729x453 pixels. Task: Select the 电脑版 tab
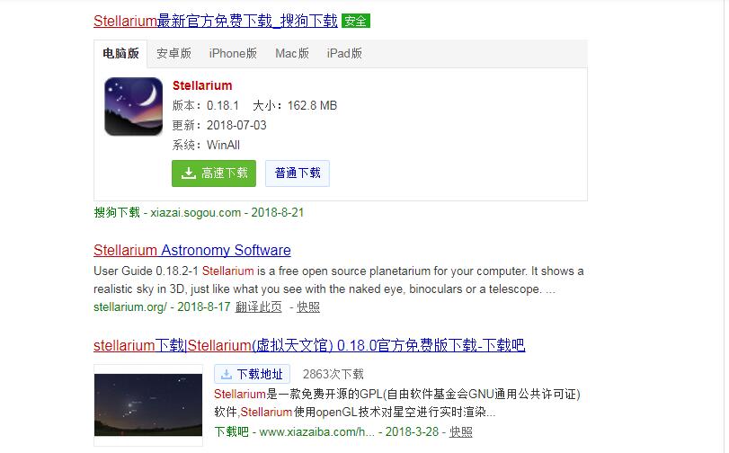[120, 54]
